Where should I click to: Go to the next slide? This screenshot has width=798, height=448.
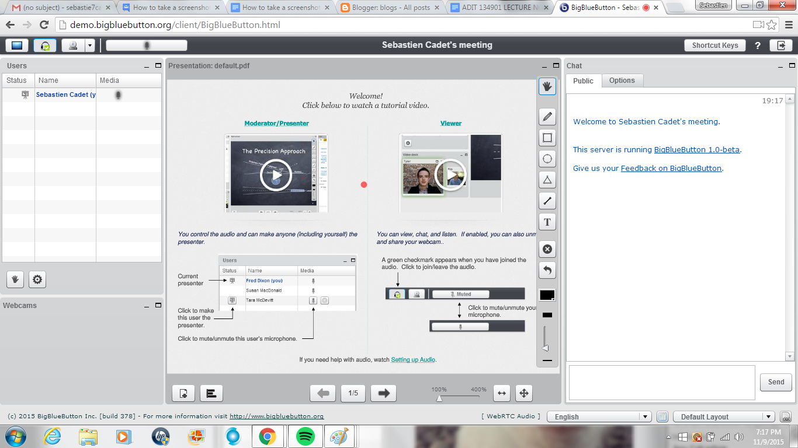pyautogui.click(x=383, y=393)
